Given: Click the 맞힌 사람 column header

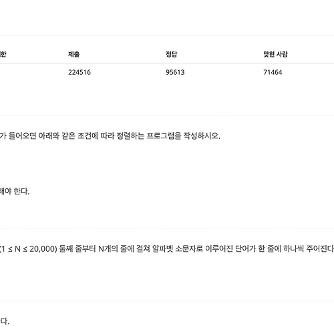Looking at the screenshot, I should click(275, 54).
